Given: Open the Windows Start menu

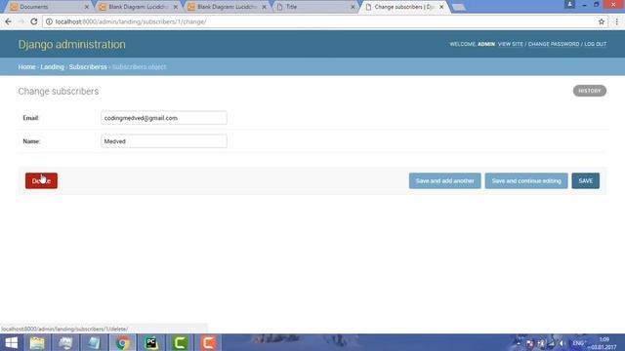Looking at the screenshot, I should tap(11, 342).
